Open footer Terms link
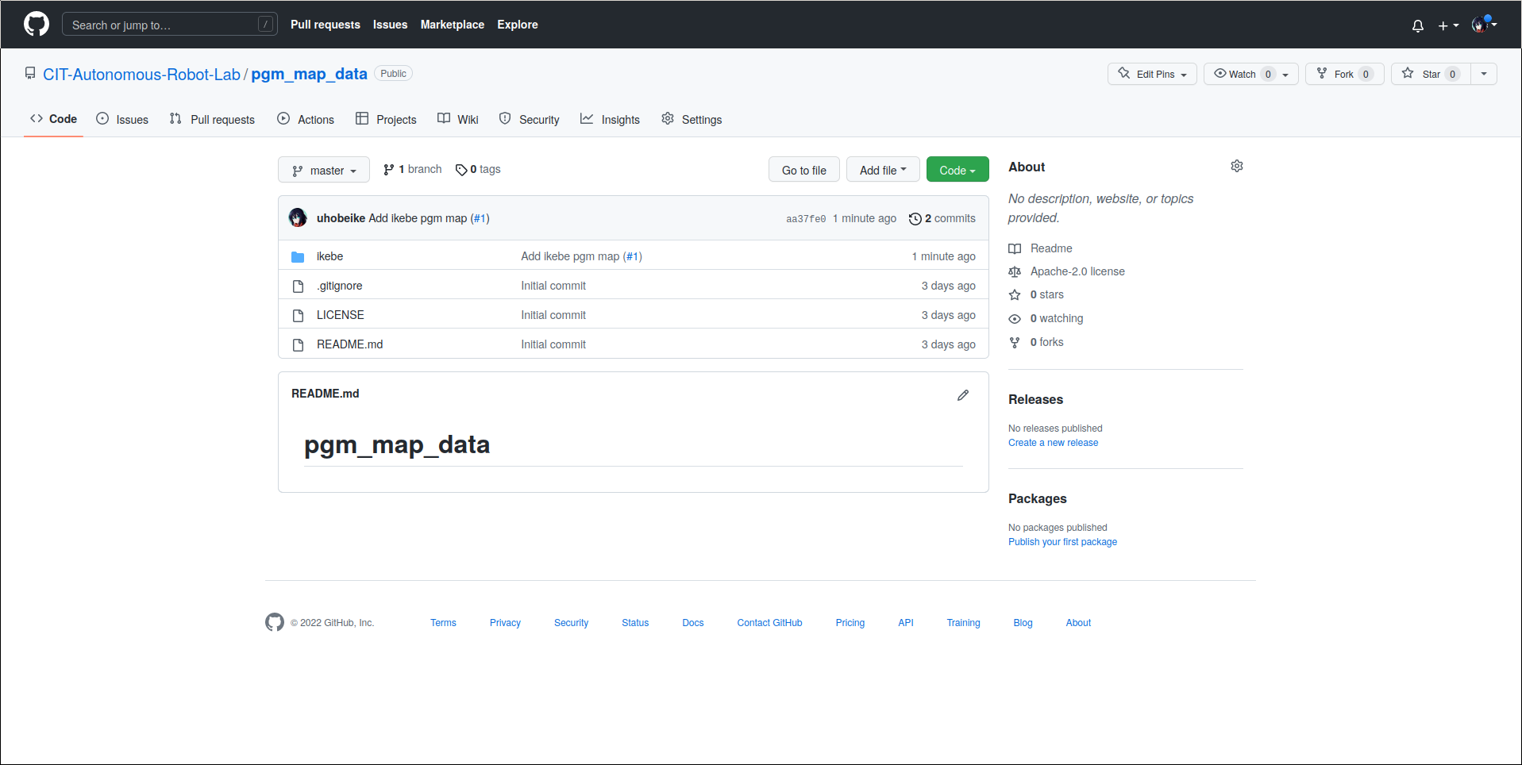The height and width of the screenshot is (765, 1522). click(x=443, y=623)
